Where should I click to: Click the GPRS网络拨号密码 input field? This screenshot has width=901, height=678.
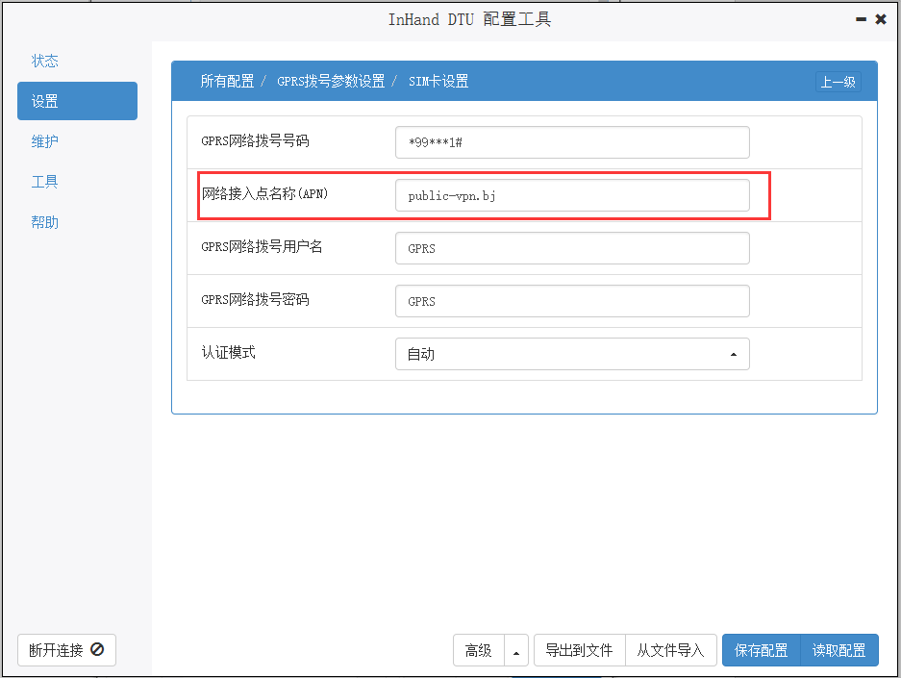click(572, 301)
